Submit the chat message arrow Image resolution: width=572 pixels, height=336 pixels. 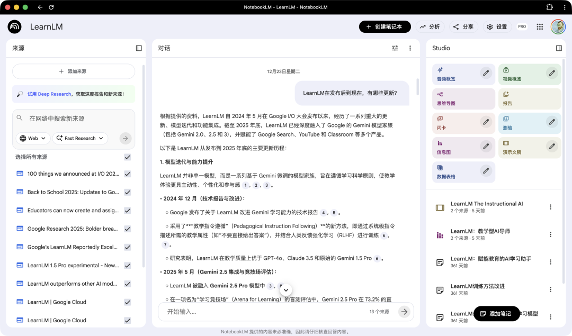click(x=404, y=312)
